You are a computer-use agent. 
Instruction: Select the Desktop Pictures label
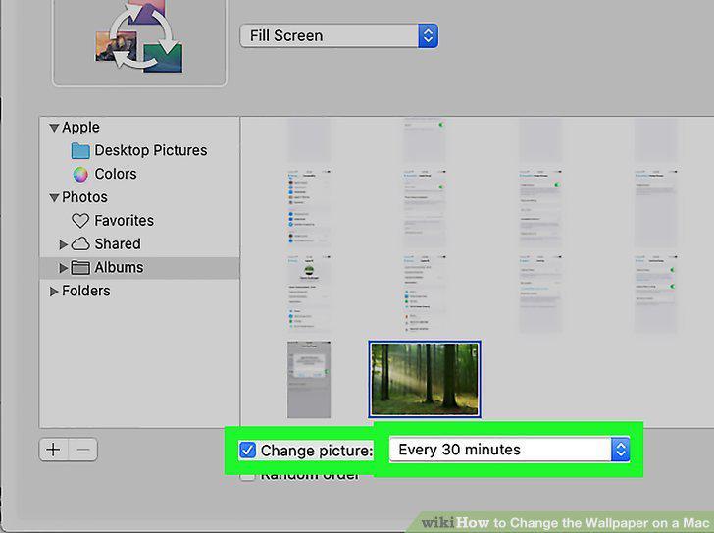[151, 150]
